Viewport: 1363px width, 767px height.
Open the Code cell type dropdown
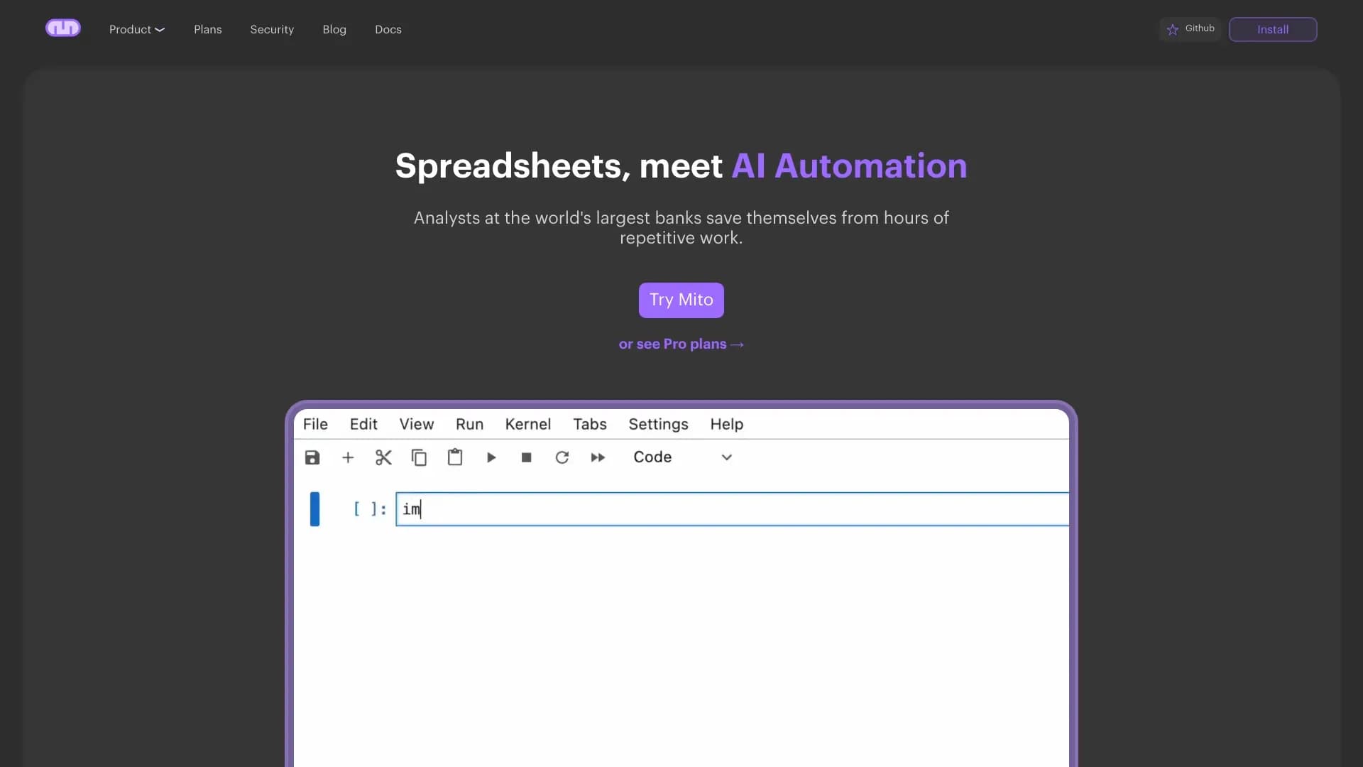(682, 457)
